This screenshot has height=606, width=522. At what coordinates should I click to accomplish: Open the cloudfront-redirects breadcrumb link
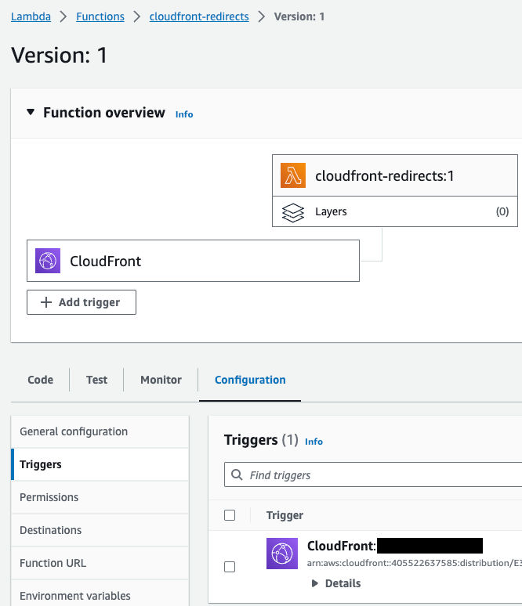(x=199, y=16)
